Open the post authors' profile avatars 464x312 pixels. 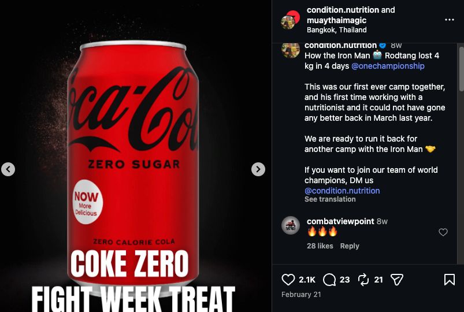[x=289, y=20]
